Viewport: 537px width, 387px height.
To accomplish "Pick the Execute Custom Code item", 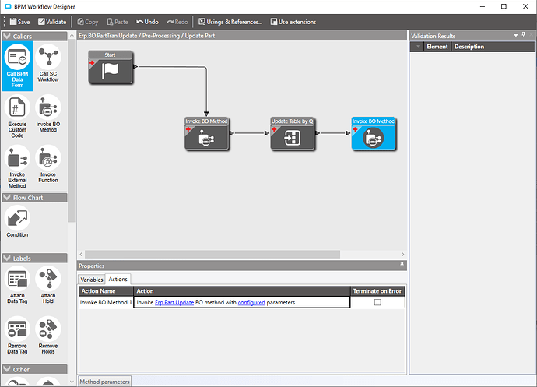I will 17,117.
